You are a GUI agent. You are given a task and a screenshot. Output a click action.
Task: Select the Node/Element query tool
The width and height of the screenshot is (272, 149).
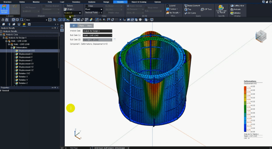coord(192,6)
